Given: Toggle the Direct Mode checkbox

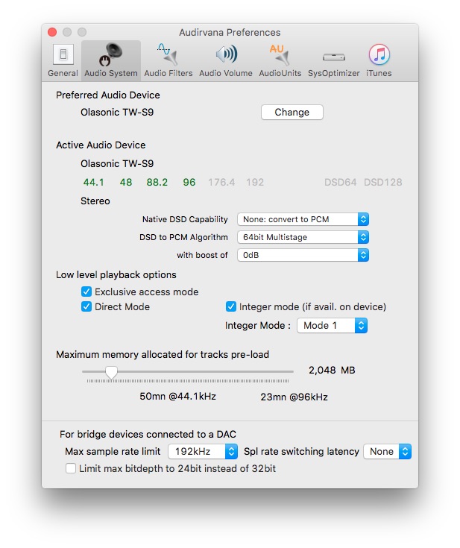Looking at the screenshot, I should (x=86, y=306).
